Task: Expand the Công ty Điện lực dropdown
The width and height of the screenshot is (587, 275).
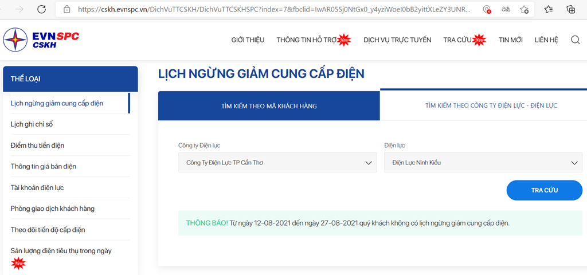Action: (277, 163)
